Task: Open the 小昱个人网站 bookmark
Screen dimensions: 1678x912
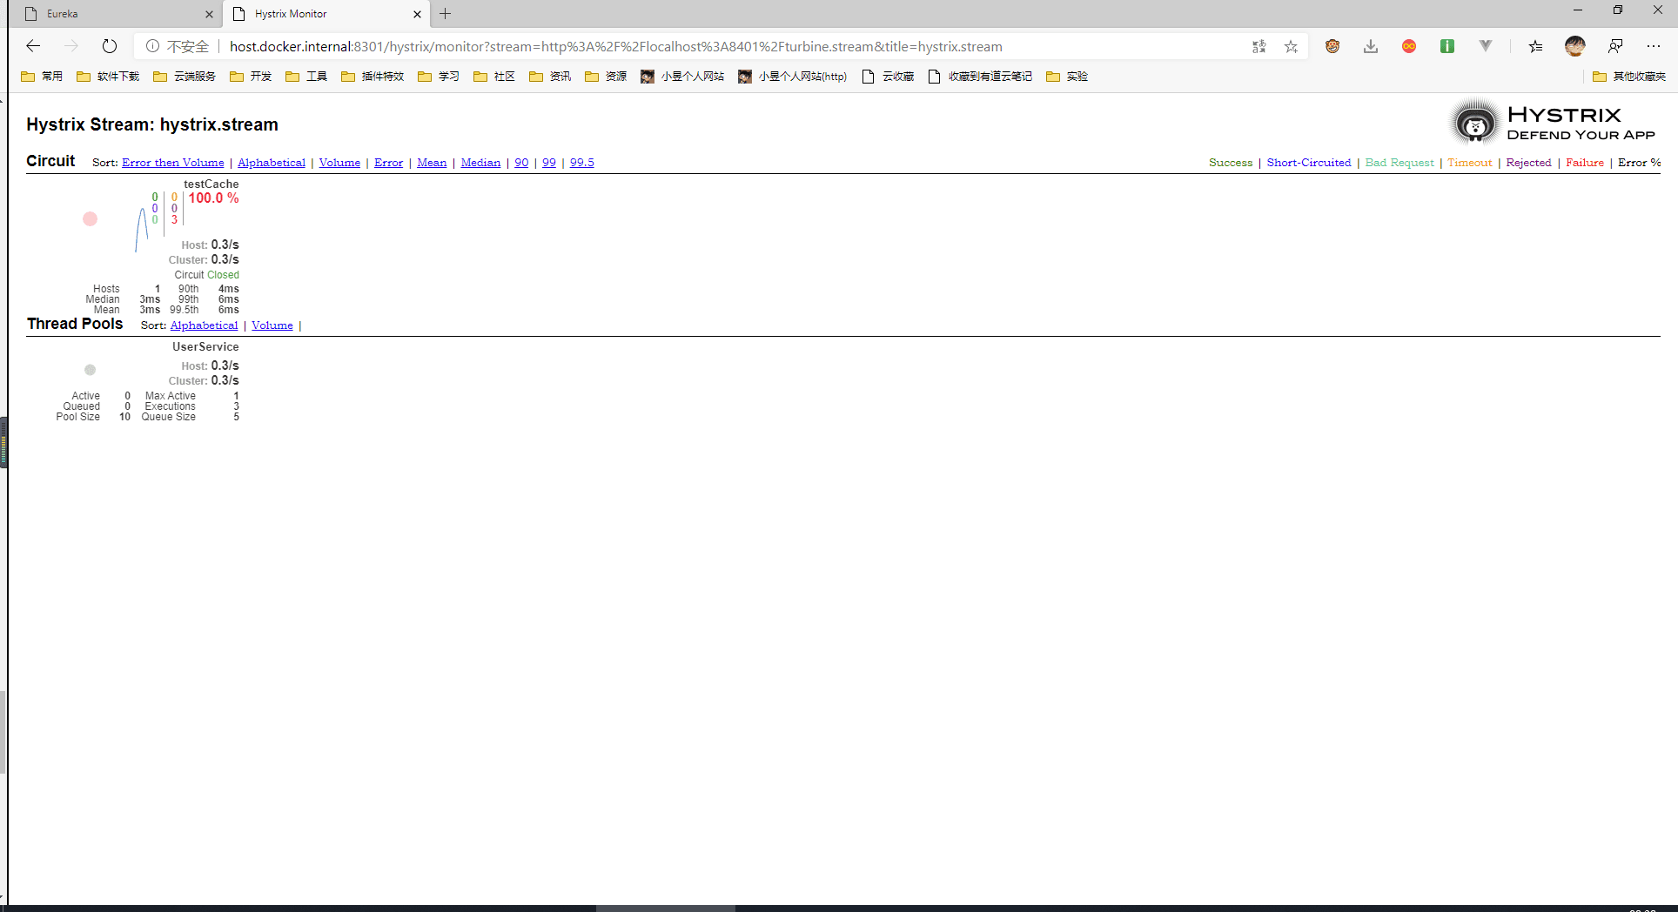Action: pos(682,77)
